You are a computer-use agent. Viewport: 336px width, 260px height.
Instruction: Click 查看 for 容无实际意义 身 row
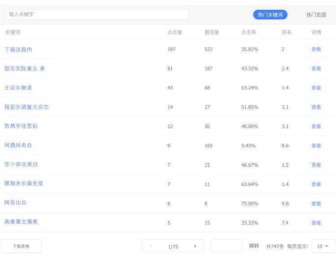[316, 69]
